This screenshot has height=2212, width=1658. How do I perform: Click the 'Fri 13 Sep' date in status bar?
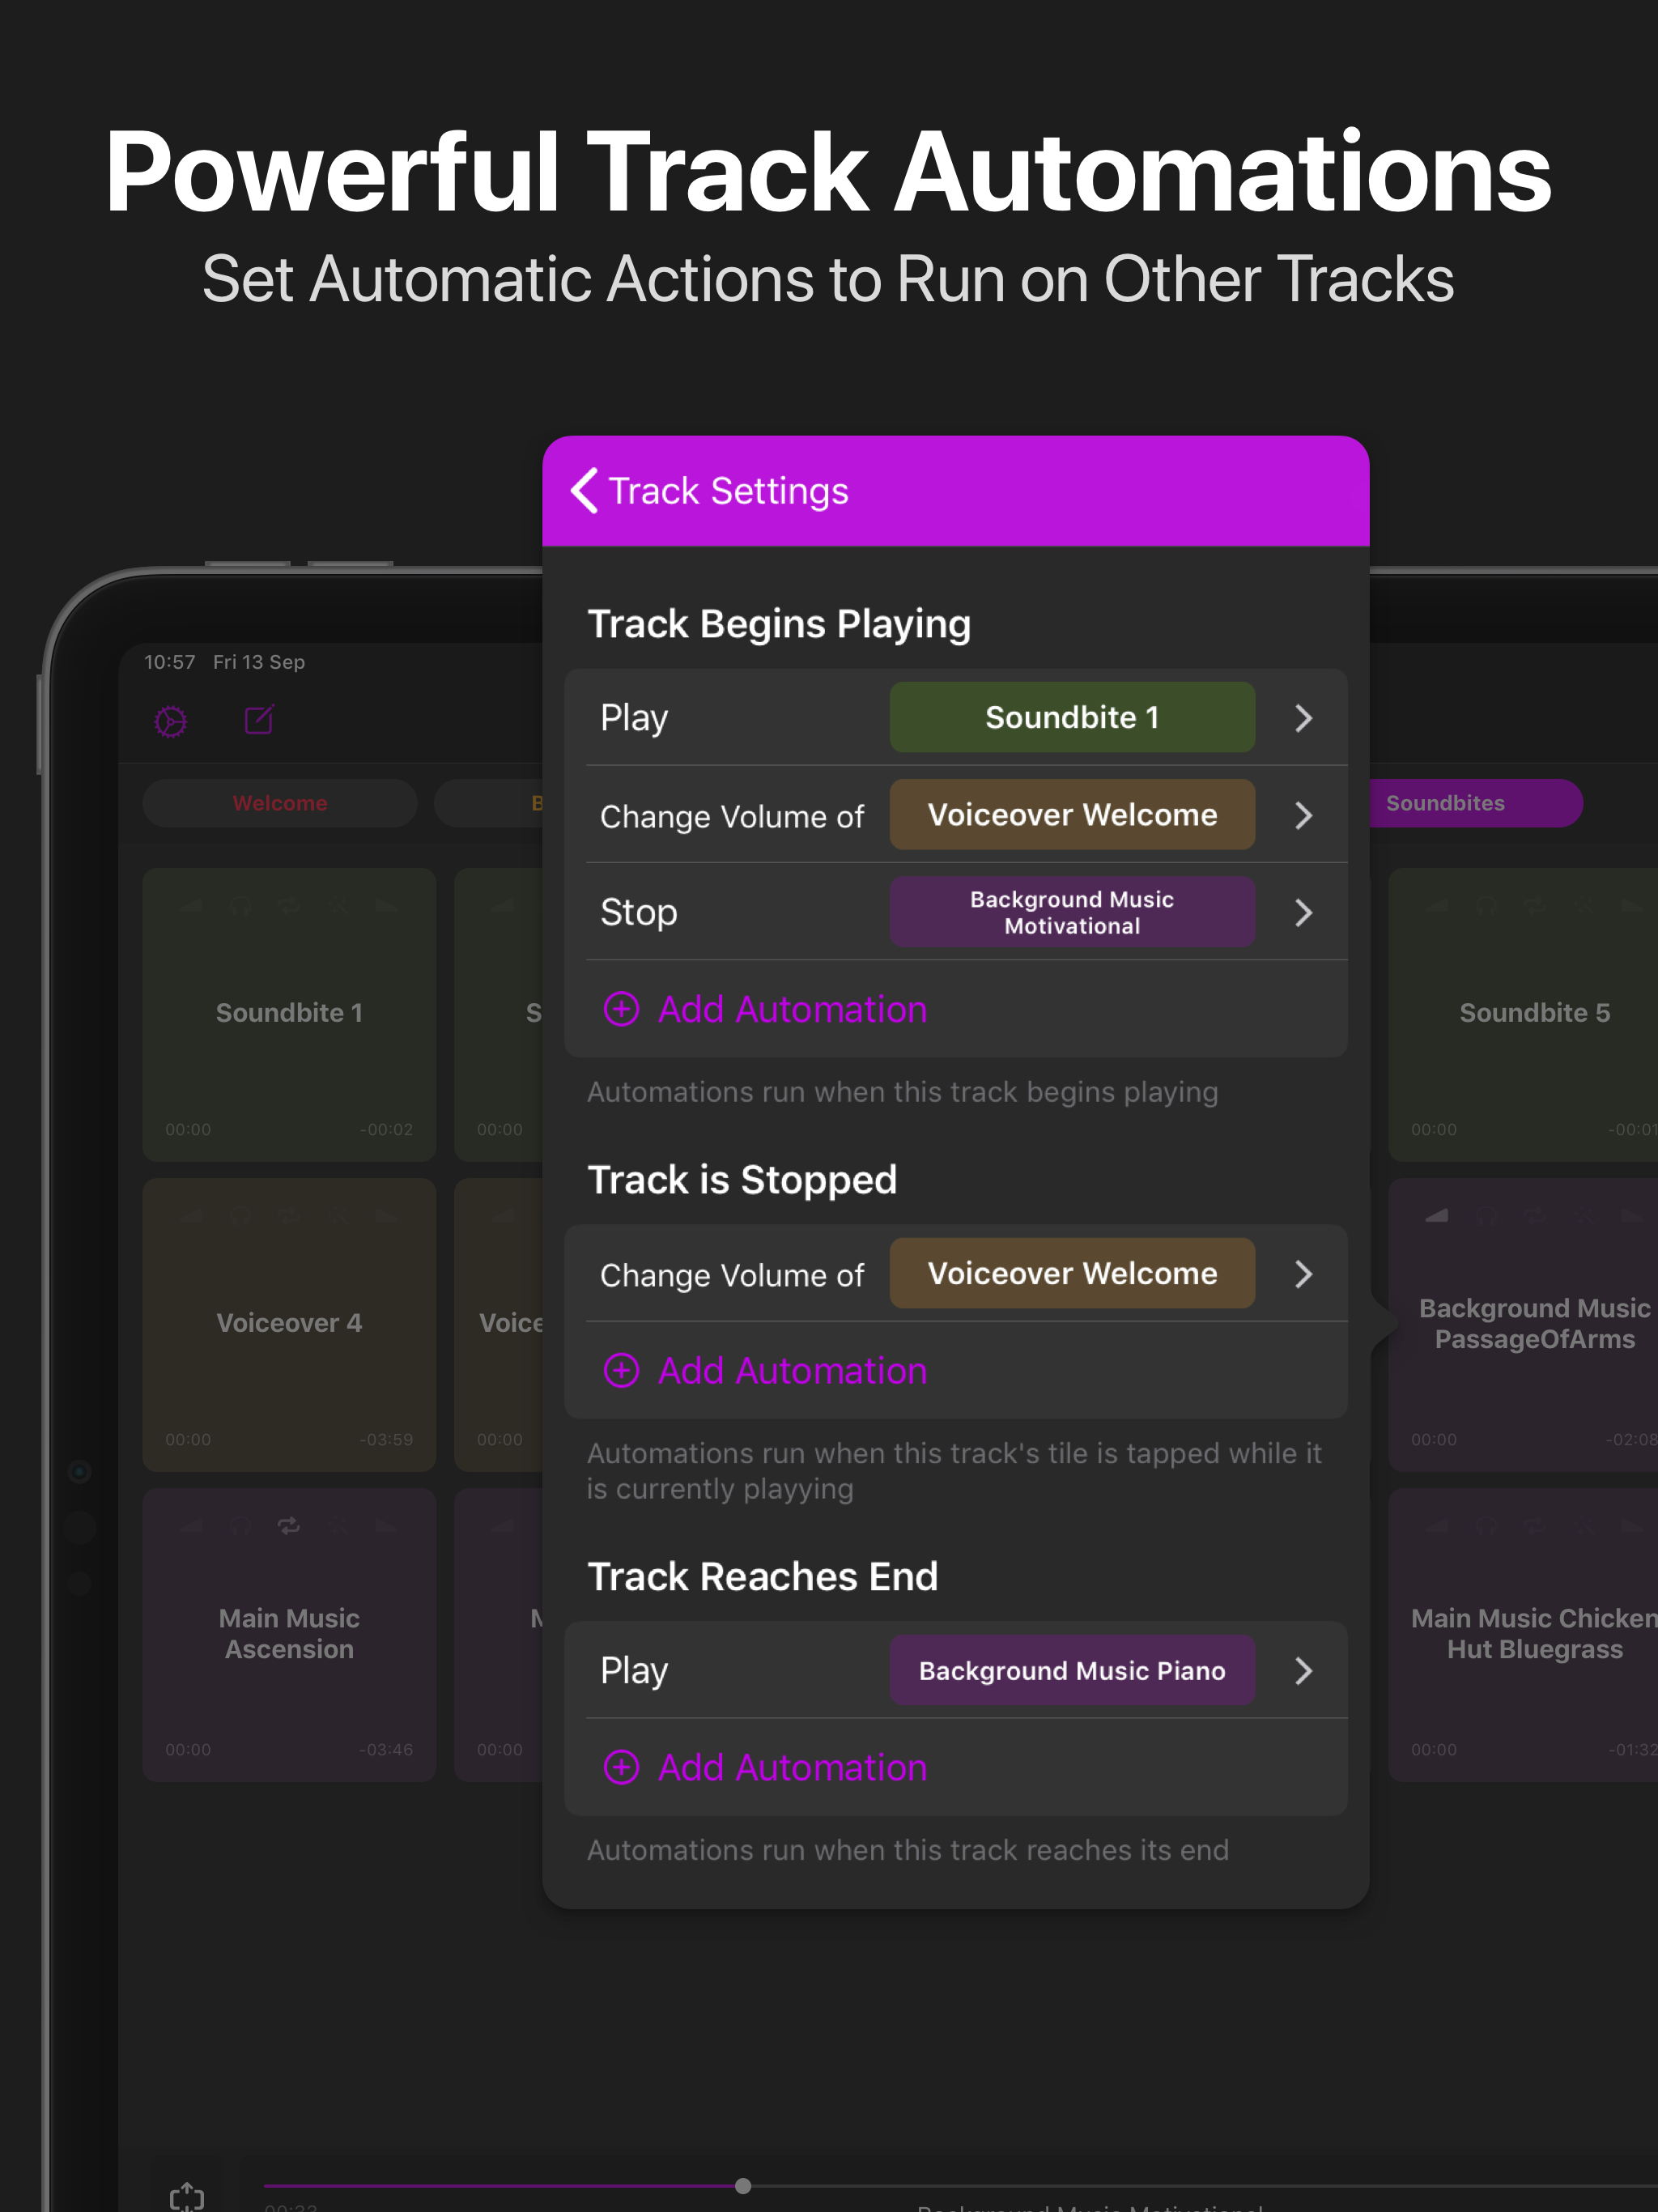(x=259, y=662)
